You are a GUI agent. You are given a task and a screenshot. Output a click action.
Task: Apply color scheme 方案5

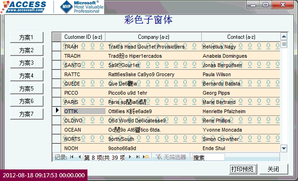27,89
